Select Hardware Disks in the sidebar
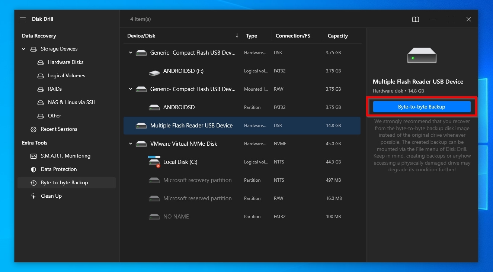493x272 pixels. (x=65, y=62)
